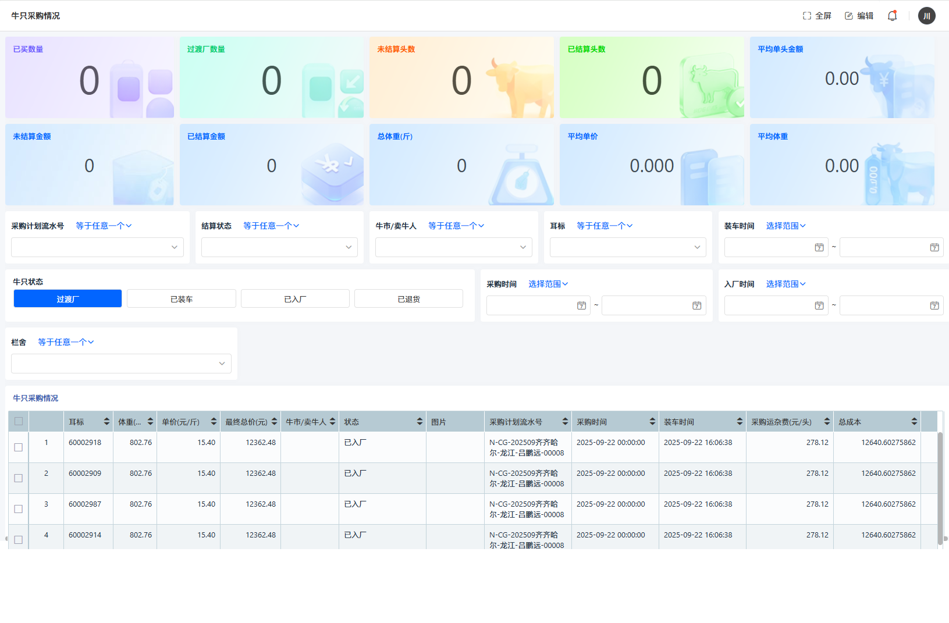Toggle the select-all checkbox in table header
Image resolution: width=949 pixels, height=623 pixels.
[19, 422]
